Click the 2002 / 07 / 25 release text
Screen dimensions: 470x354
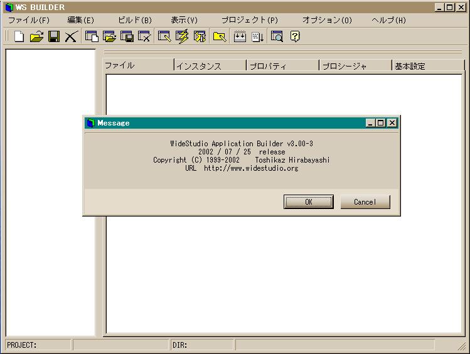point(242,152)
